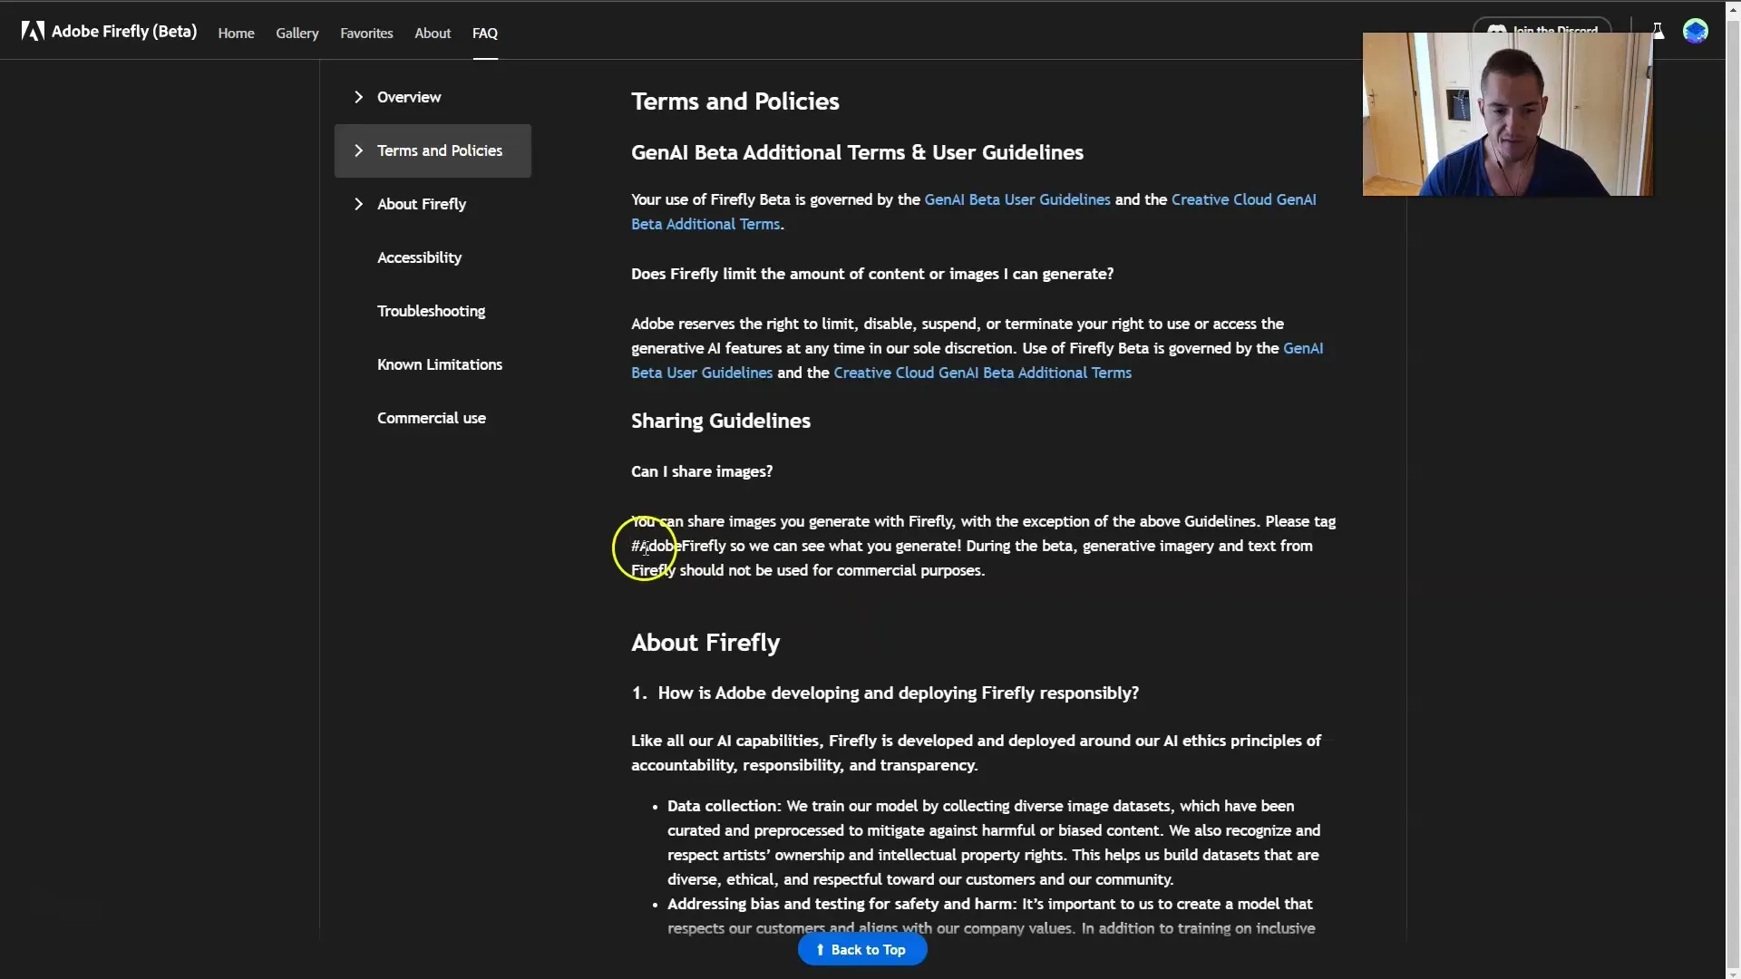This screenshot has height=979, width=1741.
Task: Select the Commercial use sidebar item
Action: point(431,417)
